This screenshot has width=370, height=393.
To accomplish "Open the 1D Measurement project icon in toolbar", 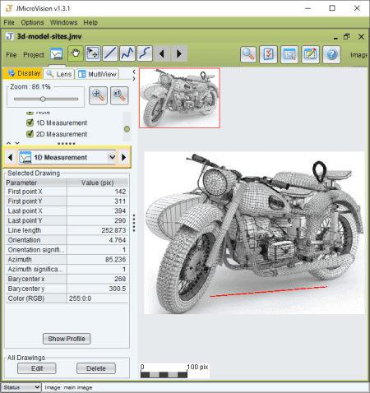I will (57, 53).
